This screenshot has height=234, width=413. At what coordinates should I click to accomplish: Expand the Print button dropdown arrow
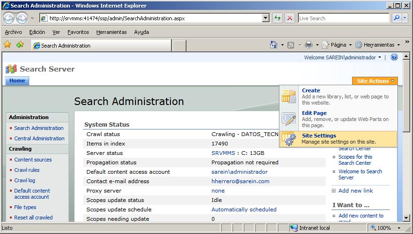point(317,45)
